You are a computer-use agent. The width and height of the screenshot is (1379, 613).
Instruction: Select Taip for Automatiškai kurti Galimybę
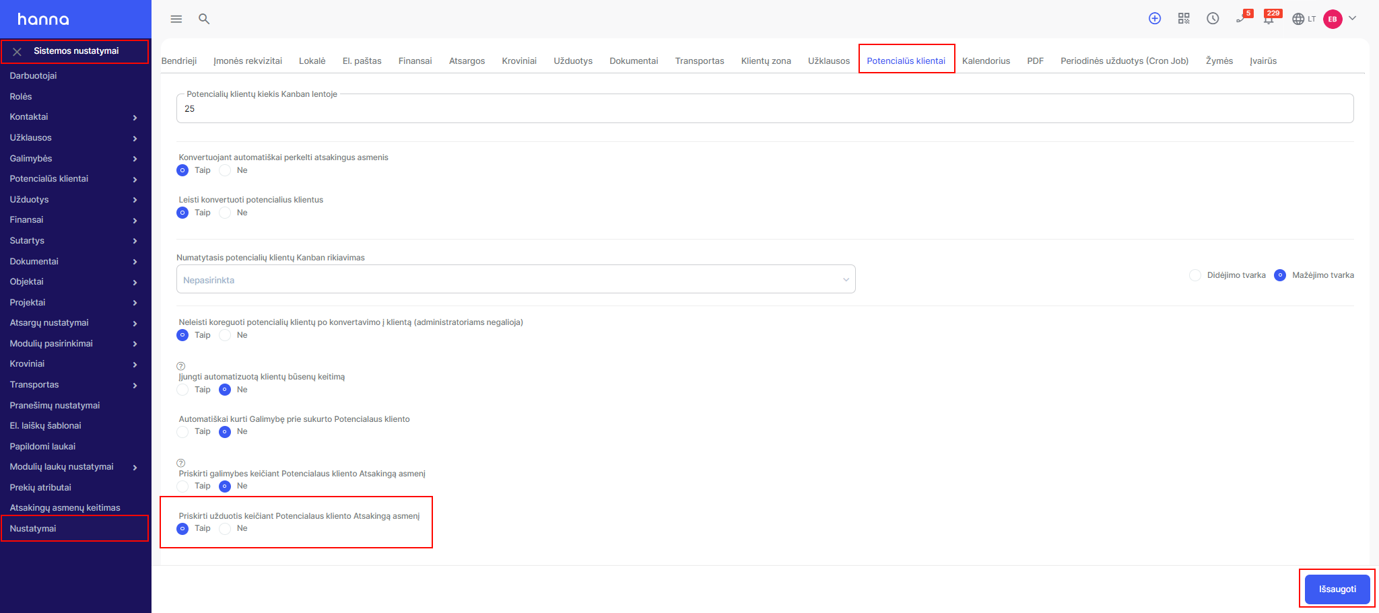[182, 431]
